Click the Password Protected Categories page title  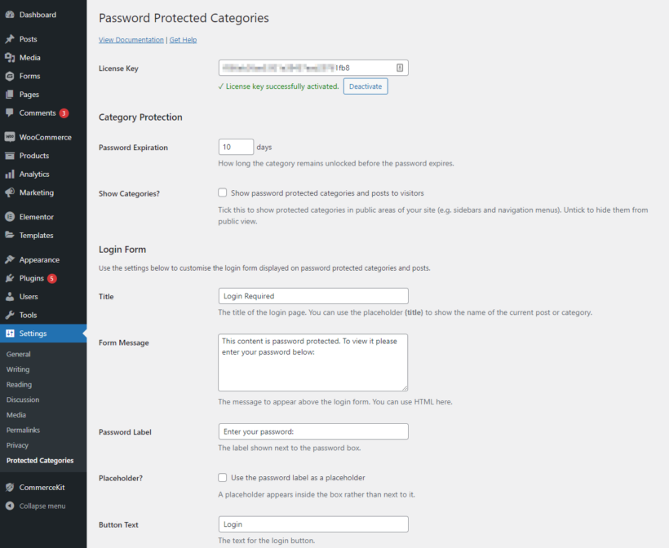click(184, 18)
